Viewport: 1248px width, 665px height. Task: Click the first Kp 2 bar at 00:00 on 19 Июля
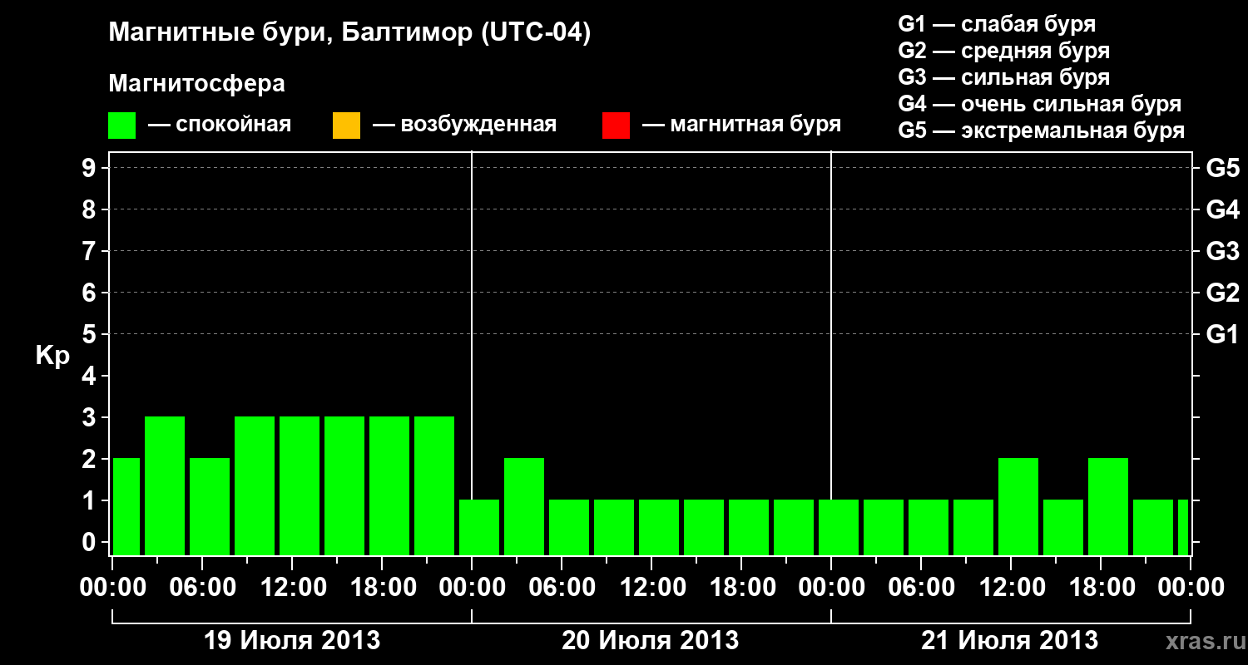point(126,506)
